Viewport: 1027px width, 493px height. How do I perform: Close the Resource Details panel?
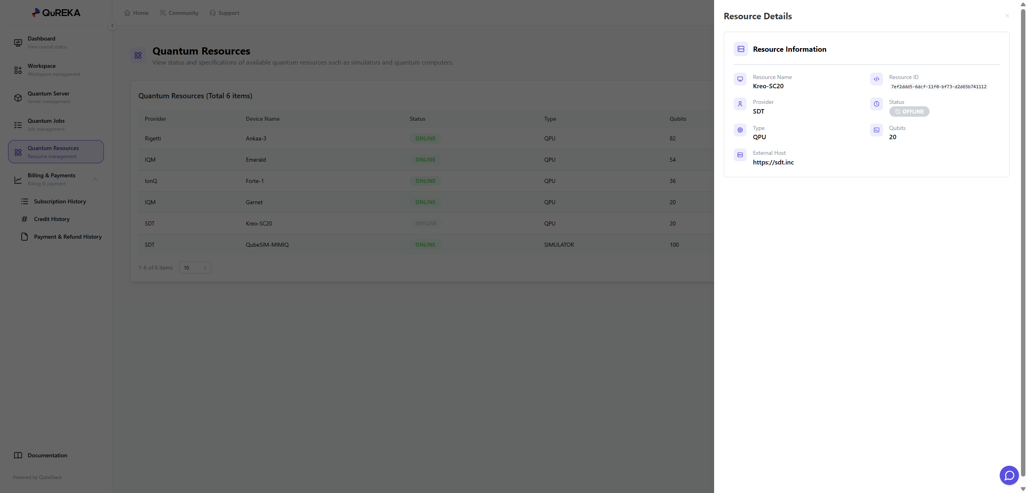[x=1007, y=16]
